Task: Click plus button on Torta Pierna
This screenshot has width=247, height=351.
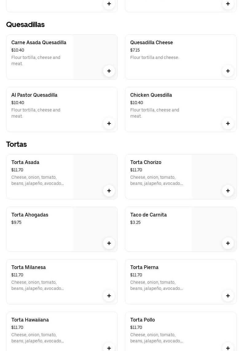Action: pyautogui.click(x=228, y=296)
